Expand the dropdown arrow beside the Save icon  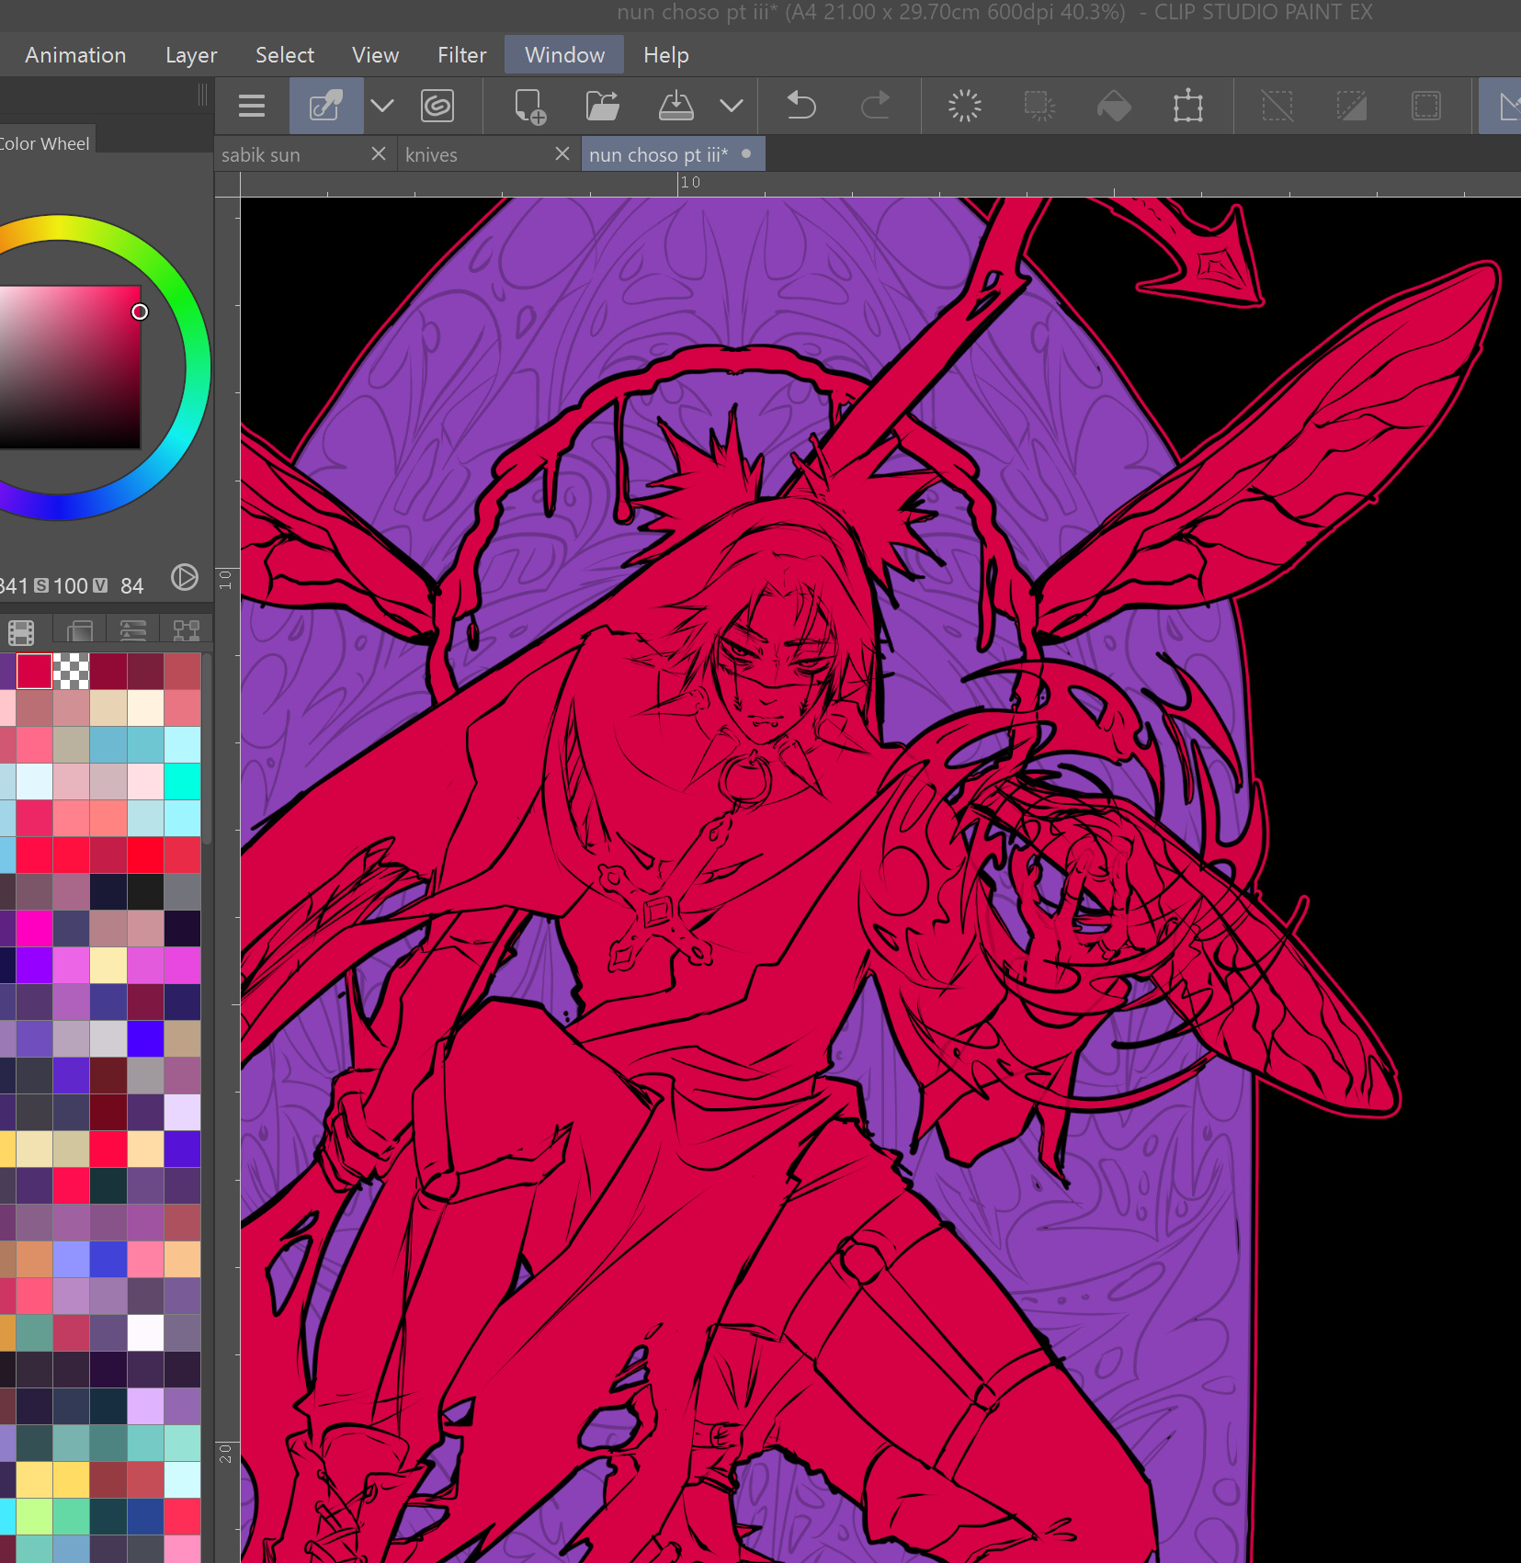[732, 107]
